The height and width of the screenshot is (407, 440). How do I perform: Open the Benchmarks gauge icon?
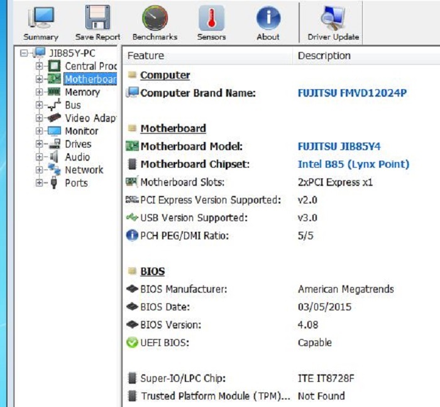[x=155, y=18]
